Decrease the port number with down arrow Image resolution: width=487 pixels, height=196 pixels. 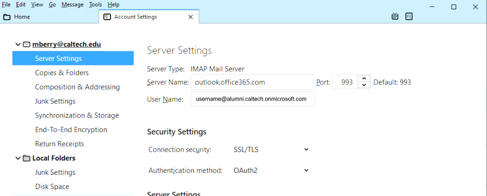(364, 85)
